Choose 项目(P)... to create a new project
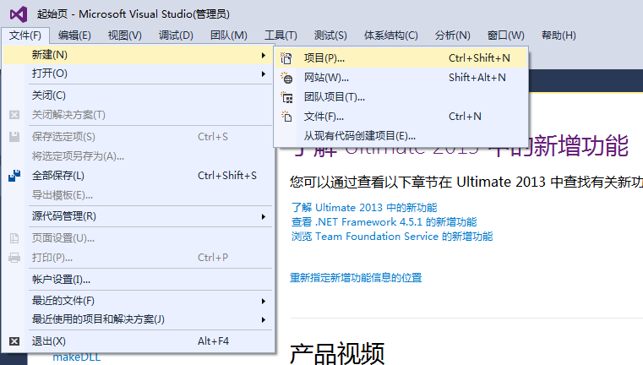Screen dimensions: 643x365 (401, 58)
